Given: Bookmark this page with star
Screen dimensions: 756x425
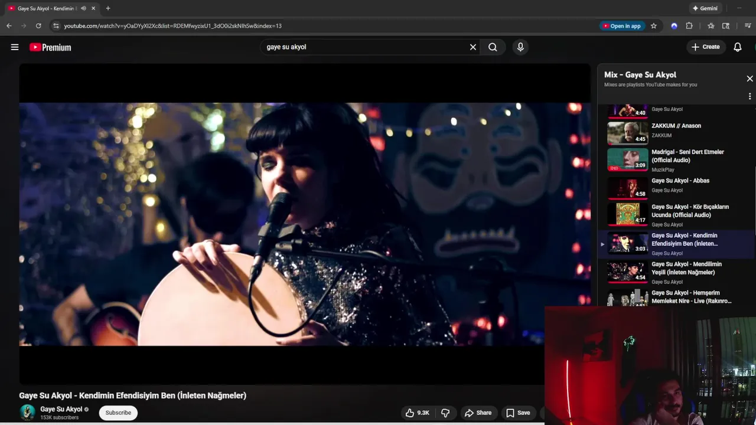Looking at the screenshot, I should pyautogui.click(x=654, y=26).
